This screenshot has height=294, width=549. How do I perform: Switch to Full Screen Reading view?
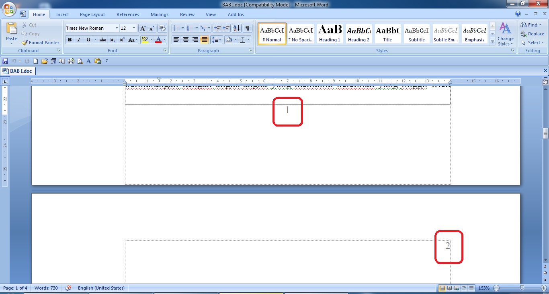click(449, 288)
